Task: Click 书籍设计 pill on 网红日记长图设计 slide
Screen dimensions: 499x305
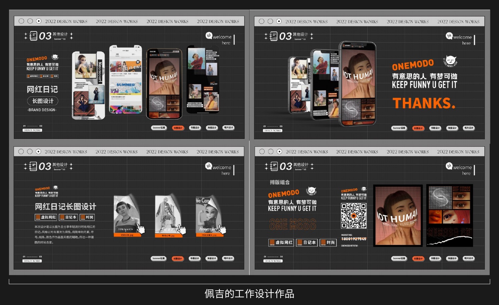Action: coord(194,258)
